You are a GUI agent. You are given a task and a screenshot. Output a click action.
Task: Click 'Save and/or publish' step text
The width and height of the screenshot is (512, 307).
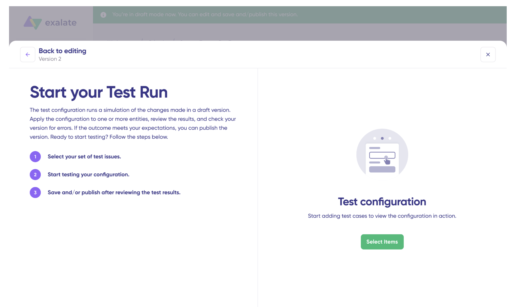click(x=114, y=193)
